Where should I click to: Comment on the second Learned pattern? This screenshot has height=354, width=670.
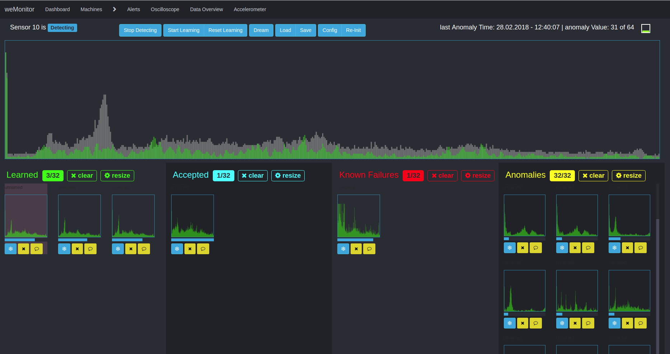(x=90, y=249)
